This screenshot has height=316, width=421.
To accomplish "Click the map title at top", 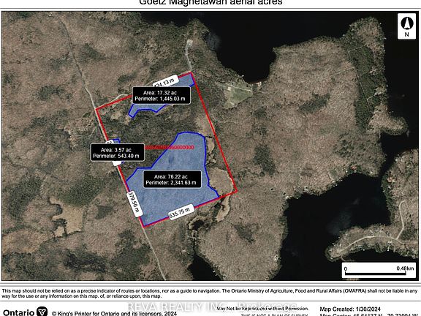I will coord(210,2).
